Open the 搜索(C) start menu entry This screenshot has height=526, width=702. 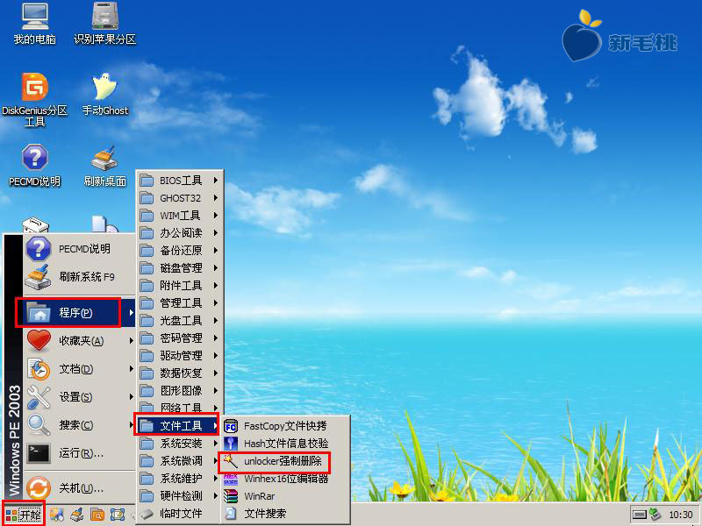point(79,425)
